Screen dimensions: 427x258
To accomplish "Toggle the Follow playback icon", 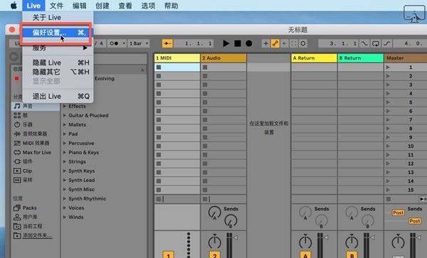I will [167, 43].
